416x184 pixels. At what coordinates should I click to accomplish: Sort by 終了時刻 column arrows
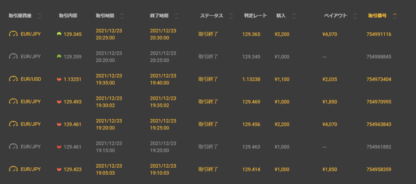click(x=176, y=16)
